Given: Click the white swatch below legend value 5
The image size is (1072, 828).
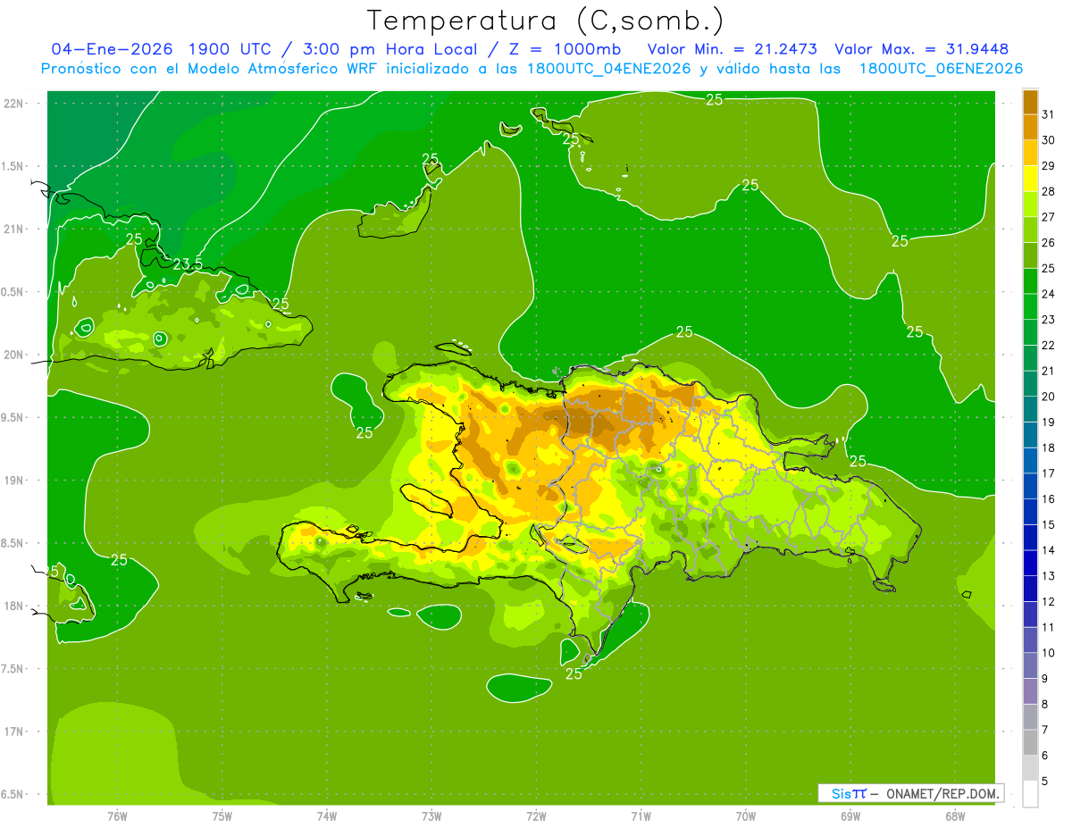Looking at the screenshot, I should tap(1030, 794).
